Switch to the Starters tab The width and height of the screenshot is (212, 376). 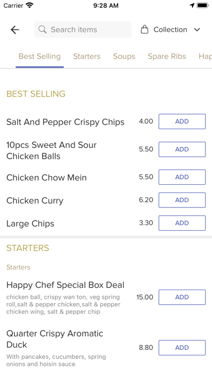pos(87,56)
